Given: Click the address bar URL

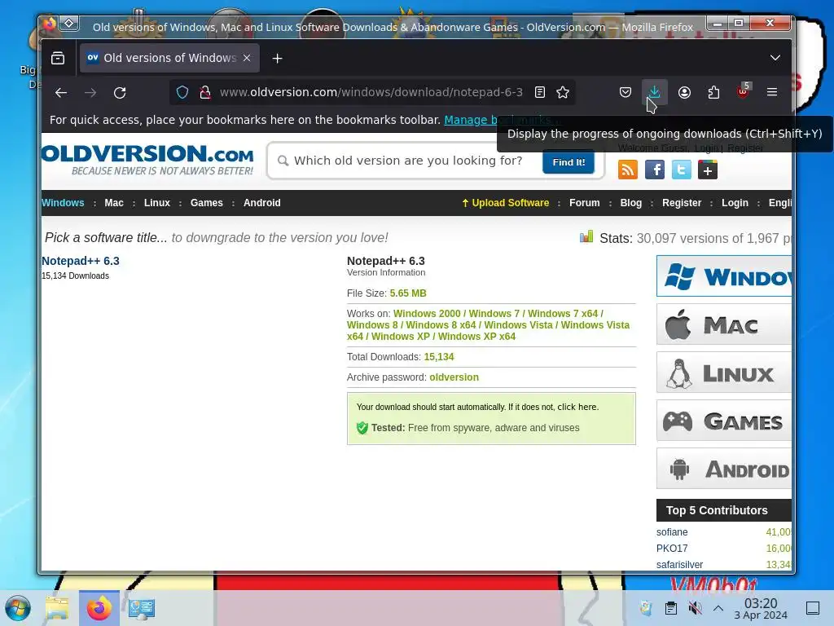Looking at the screenshot, I should (371, 93).
